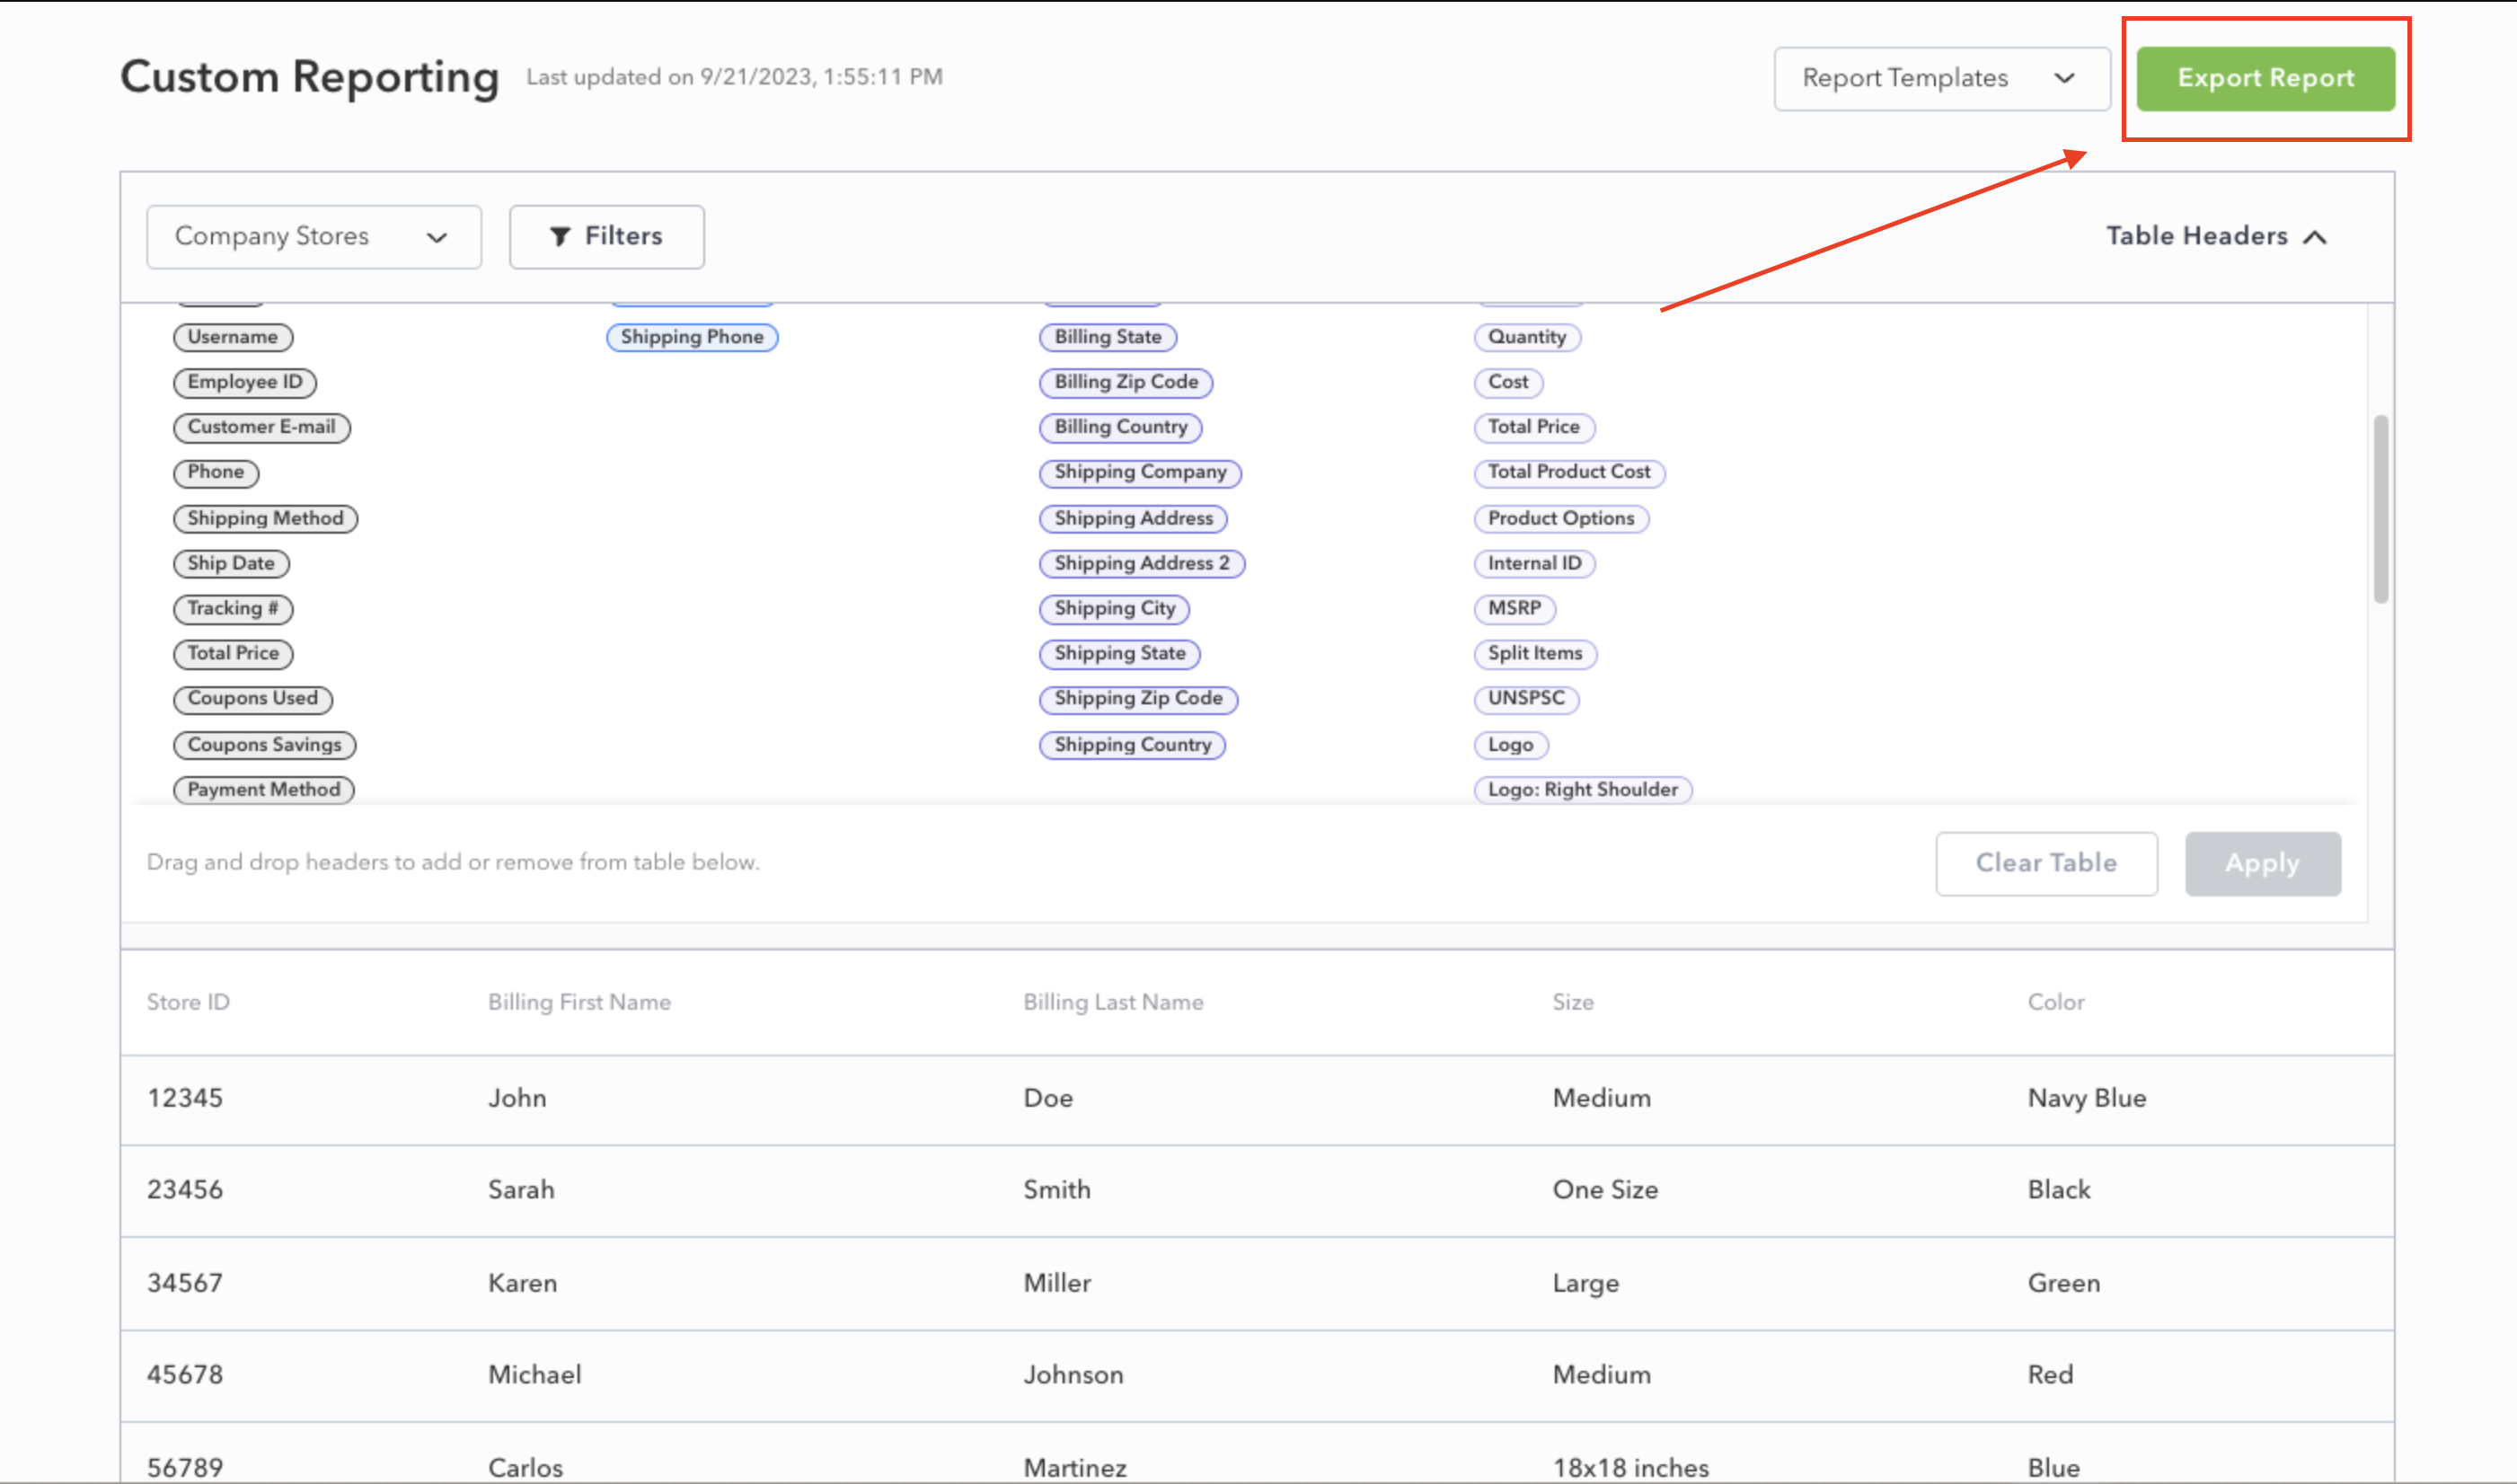
Task: Select the UNSPSC header chip
Action: coord(1526,698)
